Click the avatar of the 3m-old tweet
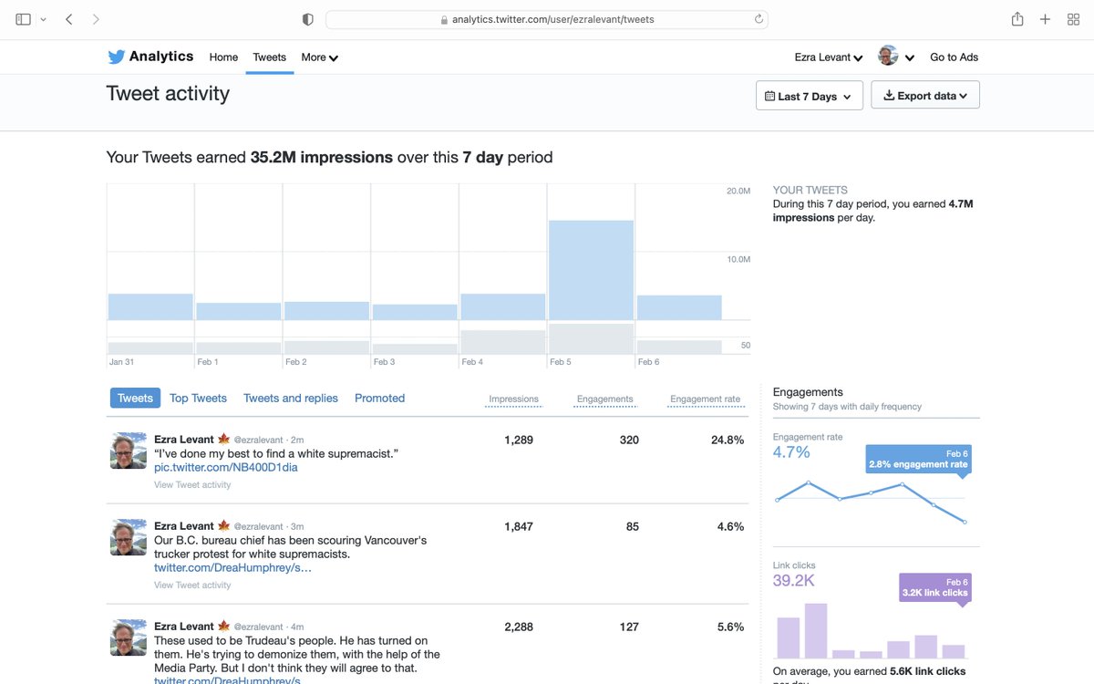This screenshot has height=684, width=1094. click(x=129, y=537)
